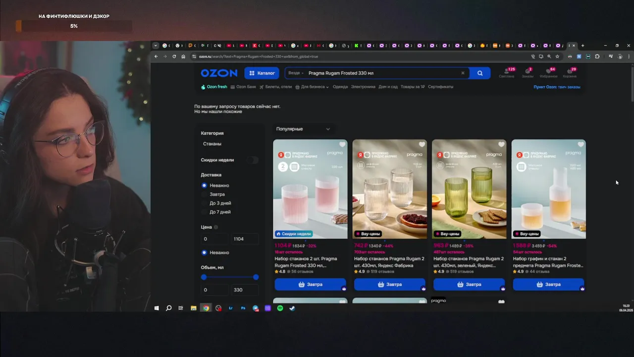This screenshot has width=634, height=357.
Task: Click the left volume slider handle
Action: click(204, 277)
